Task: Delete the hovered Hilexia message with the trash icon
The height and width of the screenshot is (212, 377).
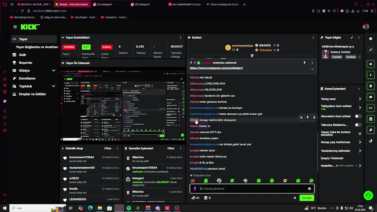Action: click(x=314, y=117)
